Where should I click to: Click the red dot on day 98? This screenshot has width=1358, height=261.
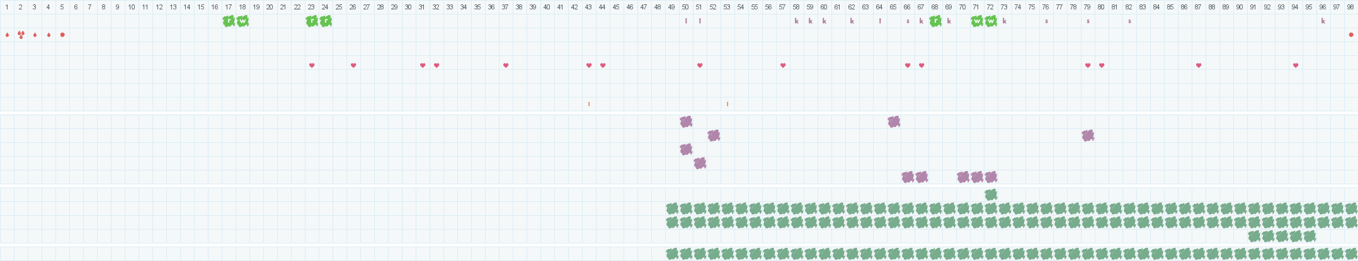point(1351,35)
